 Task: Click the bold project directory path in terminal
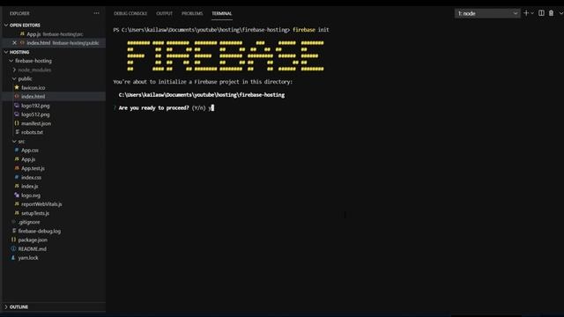[202, 95]
